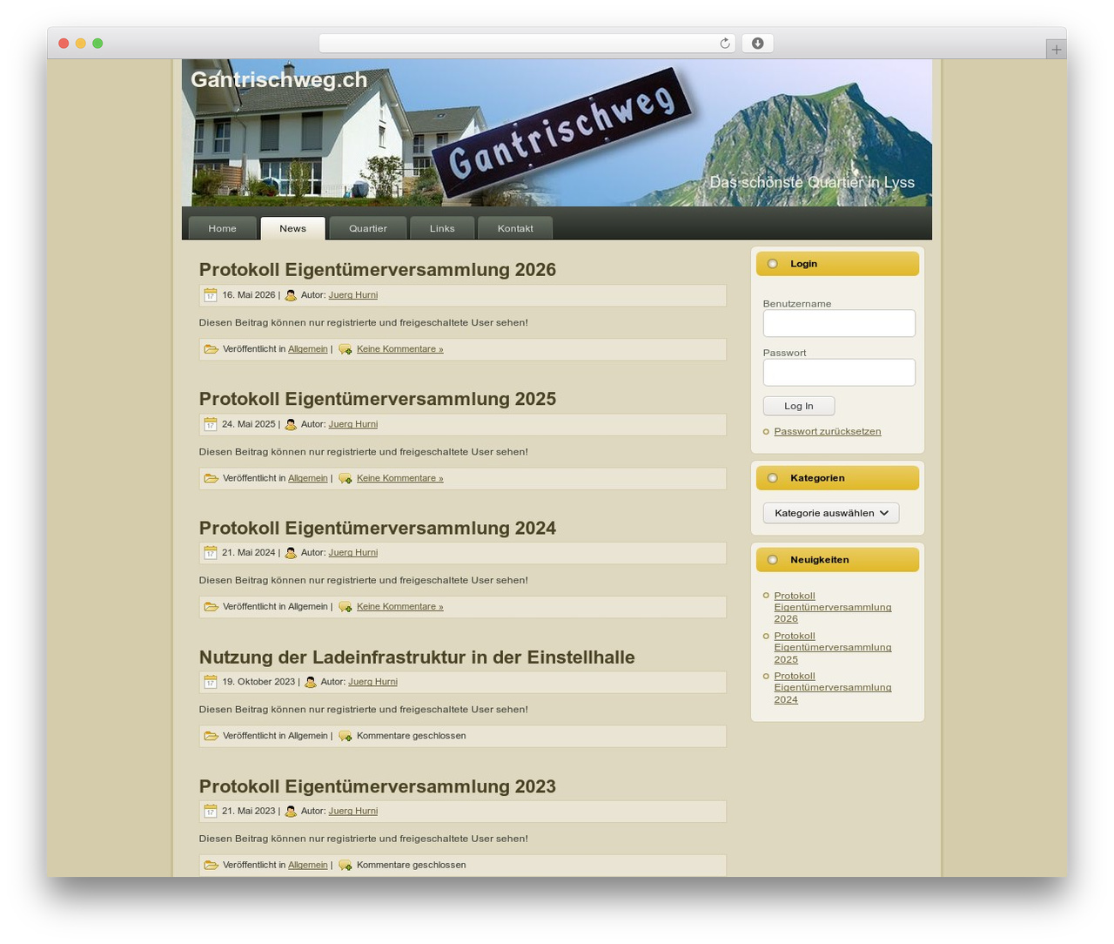Focus the Benutzername input field
Viewport: 1114px width, 944px height.
(839, 323)
